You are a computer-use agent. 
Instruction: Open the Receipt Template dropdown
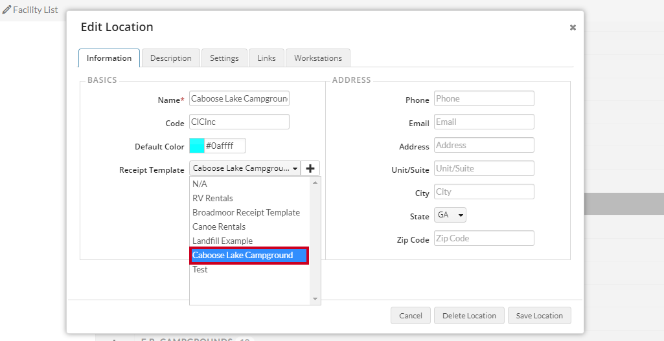(245, 168)
